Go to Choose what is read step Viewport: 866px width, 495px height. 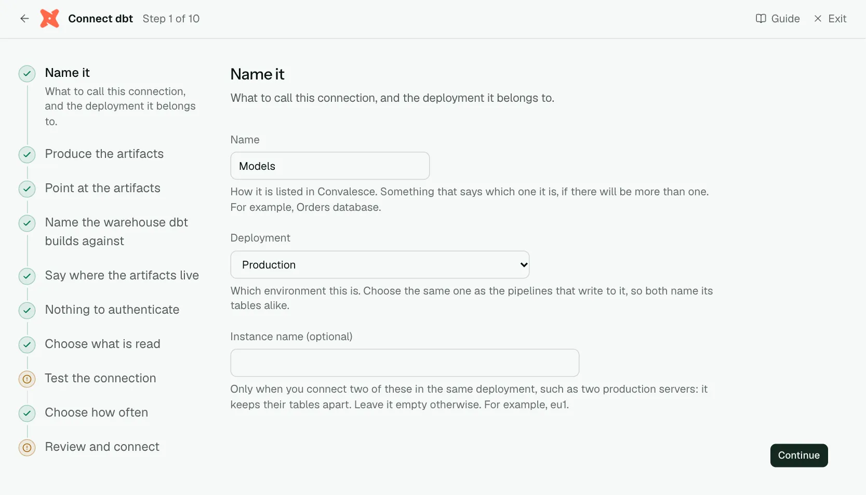[x=103, y=344]
